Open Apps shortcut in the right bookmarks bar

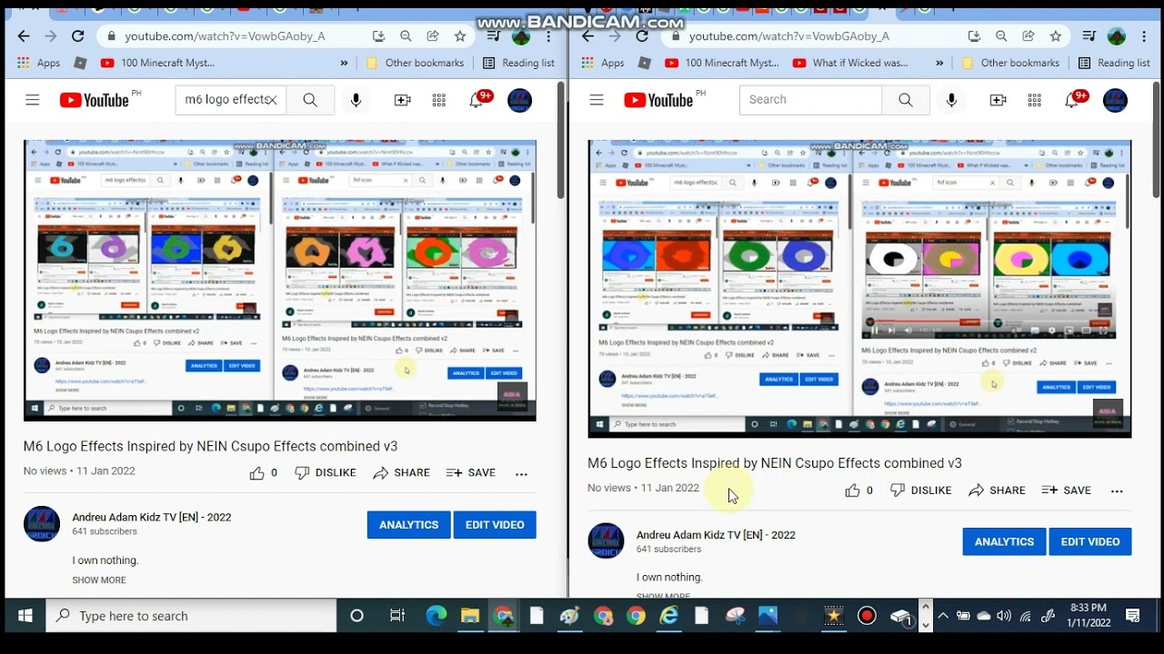pos(603,64)
